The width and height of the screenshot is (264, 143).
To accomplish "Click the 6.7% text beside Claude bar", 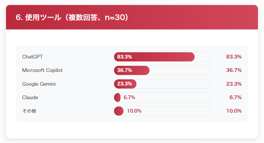I will (x=129, y=97).
